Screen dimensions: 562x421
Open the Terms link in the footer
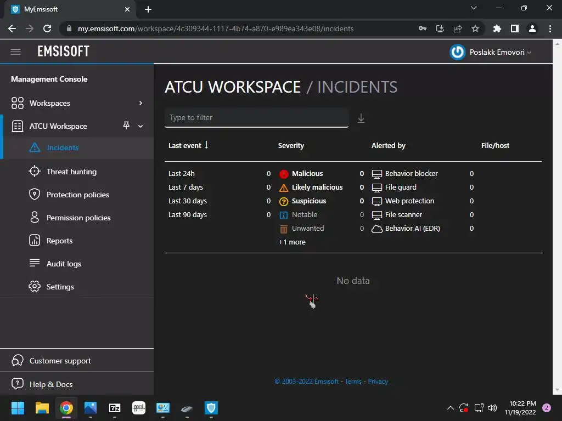pyautogui.click(x=353, y=382)
